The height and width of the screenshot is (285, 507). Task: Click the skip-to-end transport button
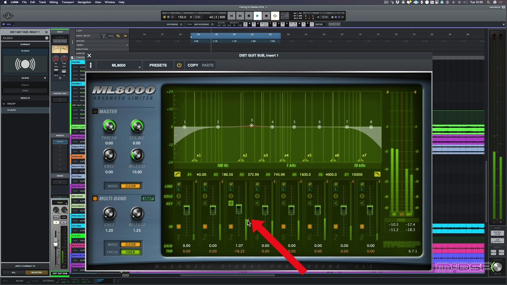coord(240,16)
